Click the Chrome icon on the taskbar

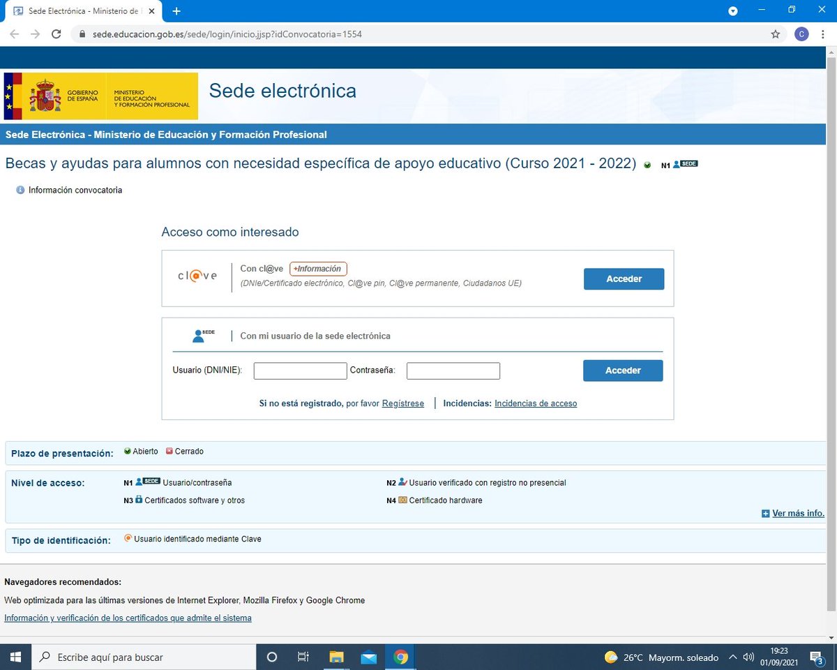click(400, 657)
